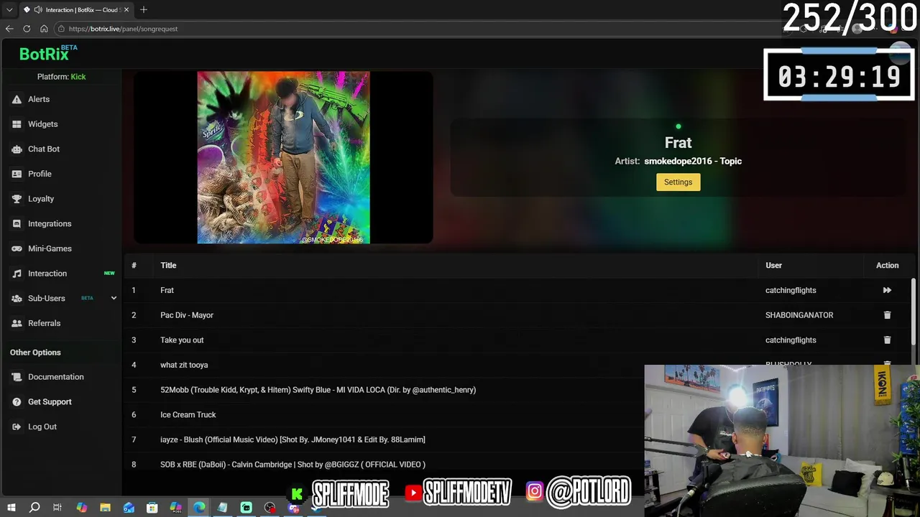Screen dimensions: 920x517
Task: Open the Integrations icon
Action: coord(17,224)
